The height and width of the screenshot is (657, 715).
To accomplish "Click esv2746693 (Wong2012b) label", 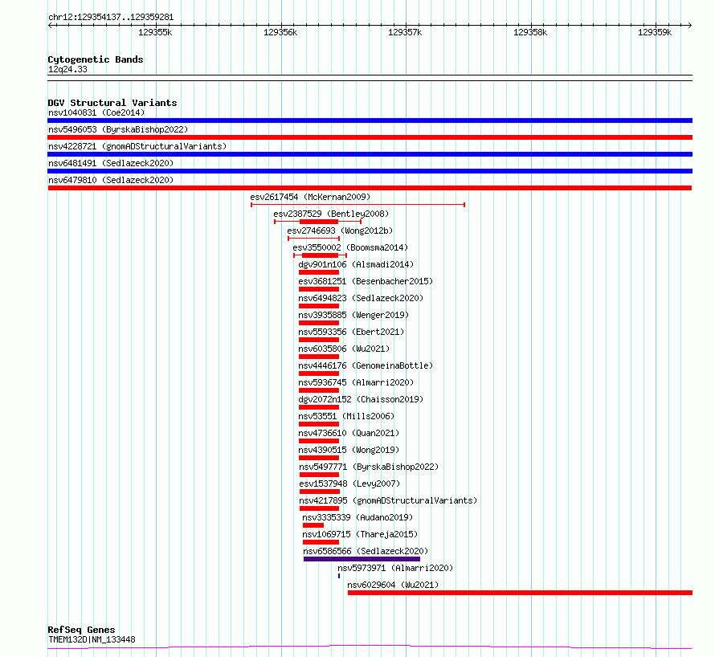I will click(x=340, y=231).
